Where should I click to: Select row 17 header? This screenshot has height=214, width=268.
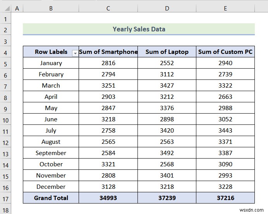pyautogui.click(x=5, y=199)
